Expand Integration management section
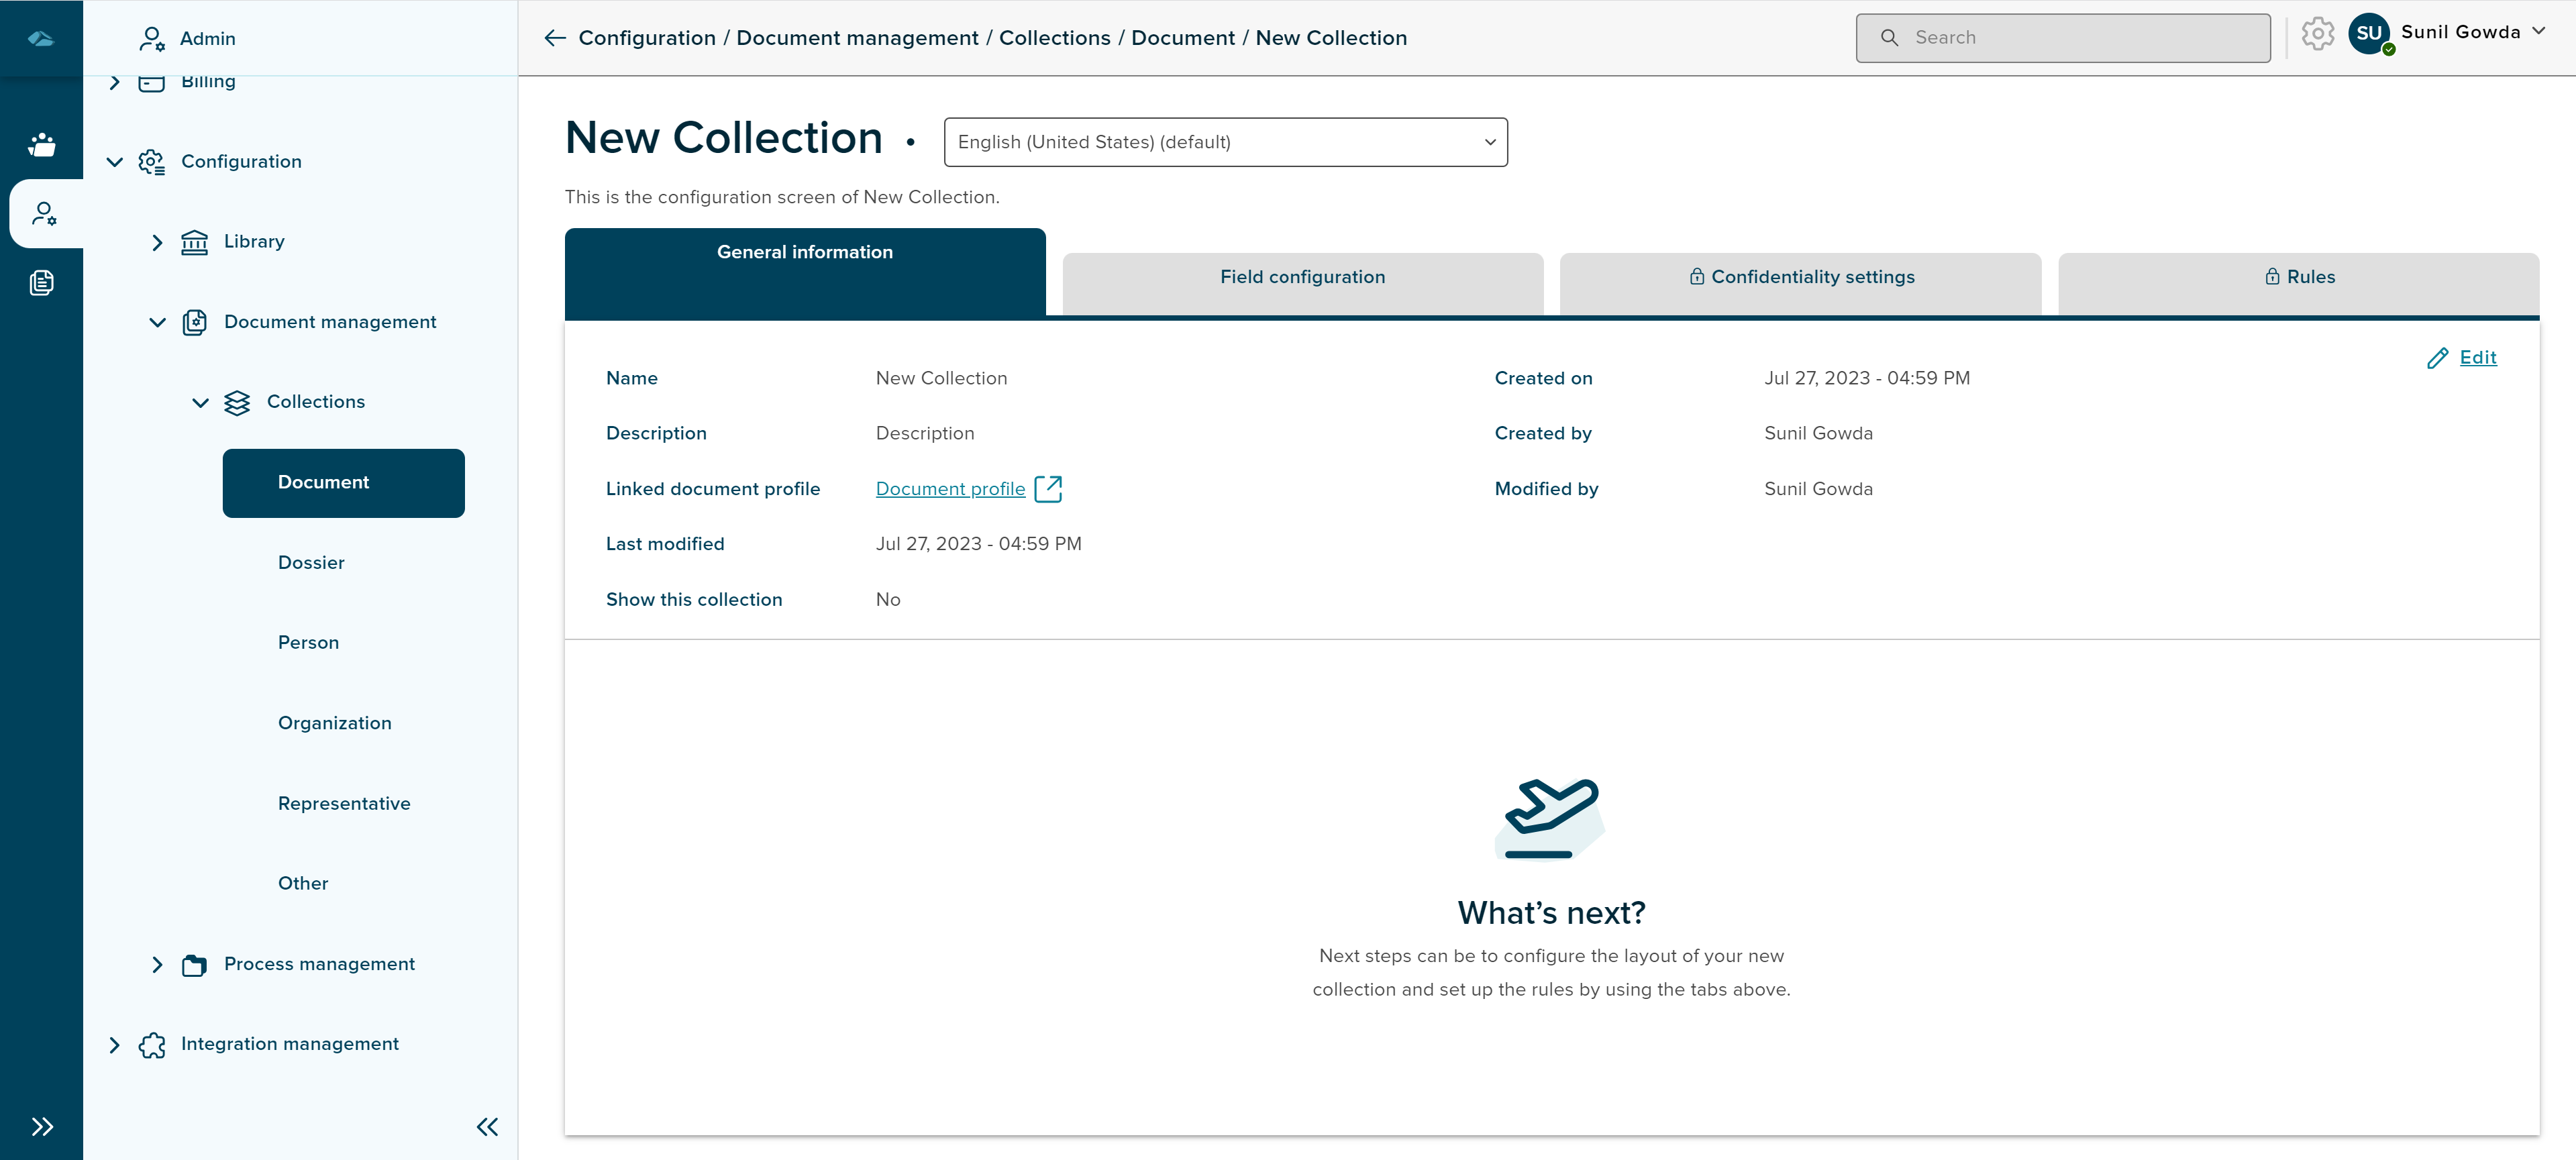 coord(114,1045)
